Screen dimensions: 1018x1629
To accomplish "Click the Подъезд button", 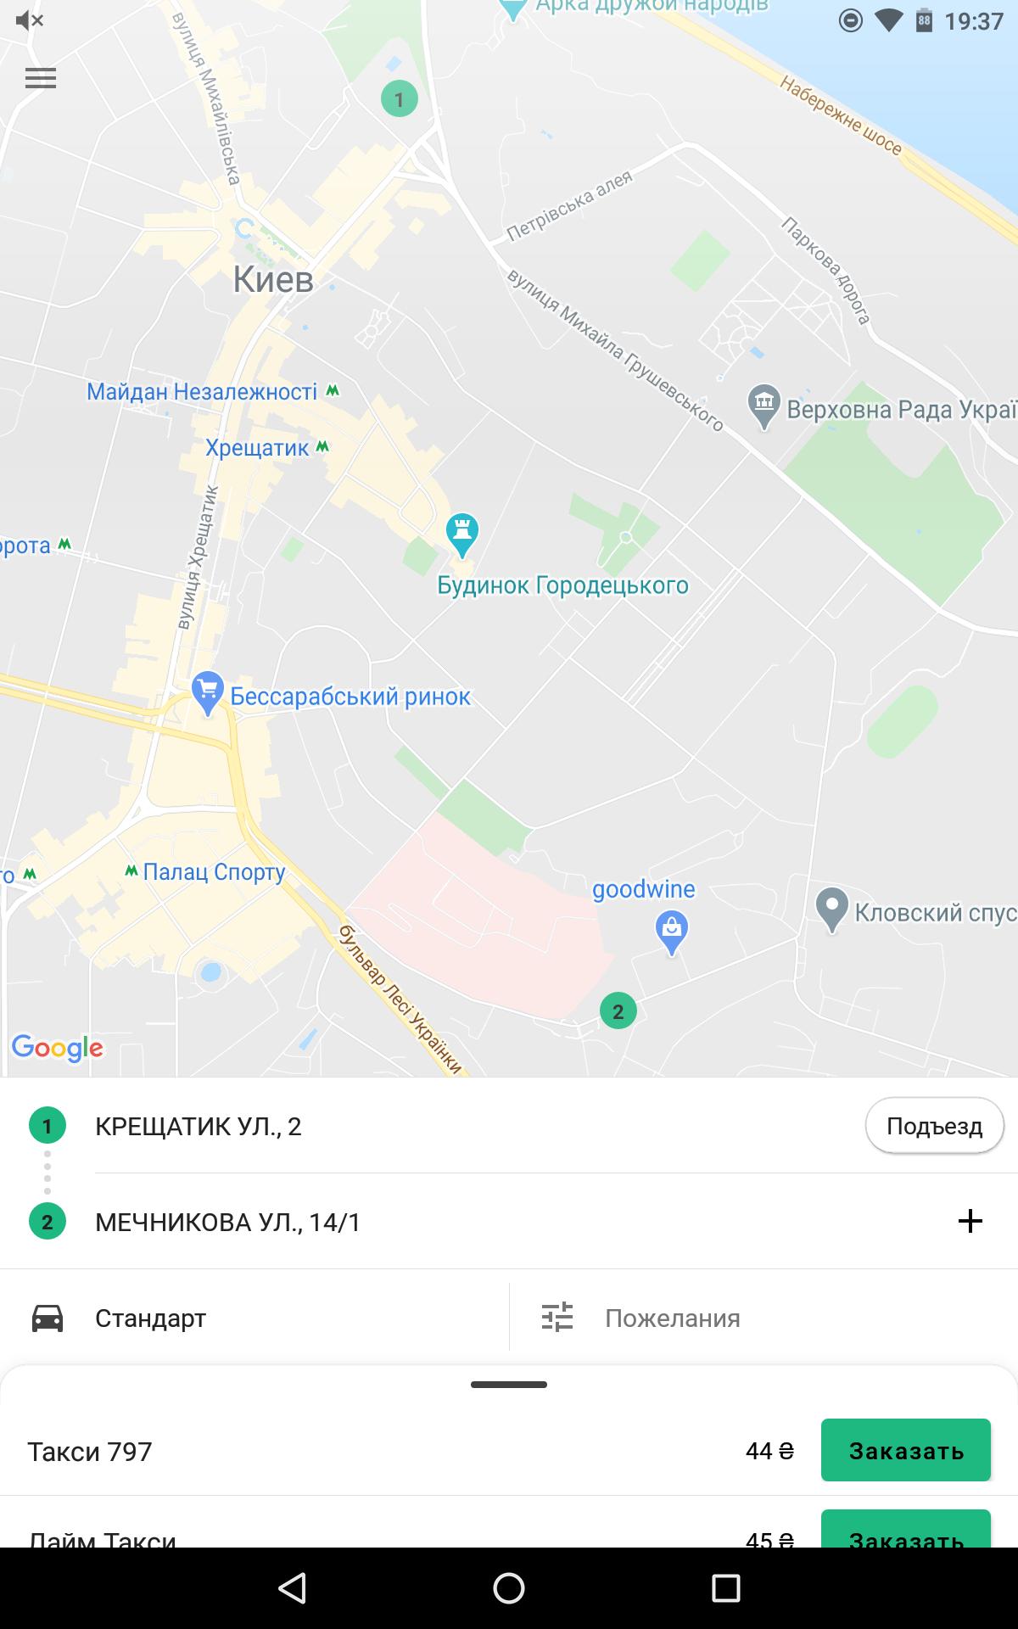I will coord(934,1126).
